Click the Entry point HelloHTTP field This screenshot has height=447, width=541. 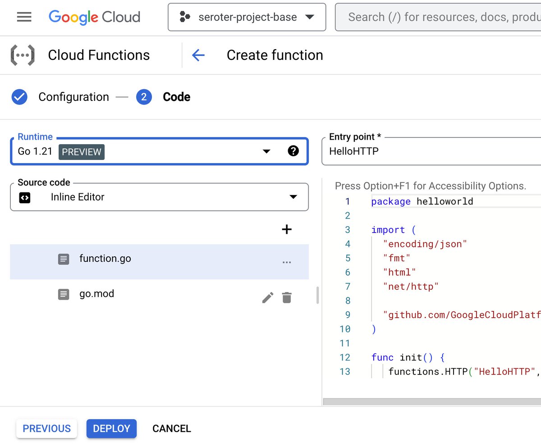coord(432,151)
